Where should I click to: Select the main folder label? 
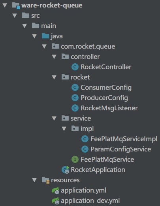pos(49,26)
